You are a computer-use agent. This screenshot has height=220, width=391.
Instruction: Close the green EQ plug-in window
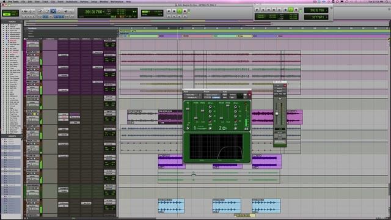[250, 95]
